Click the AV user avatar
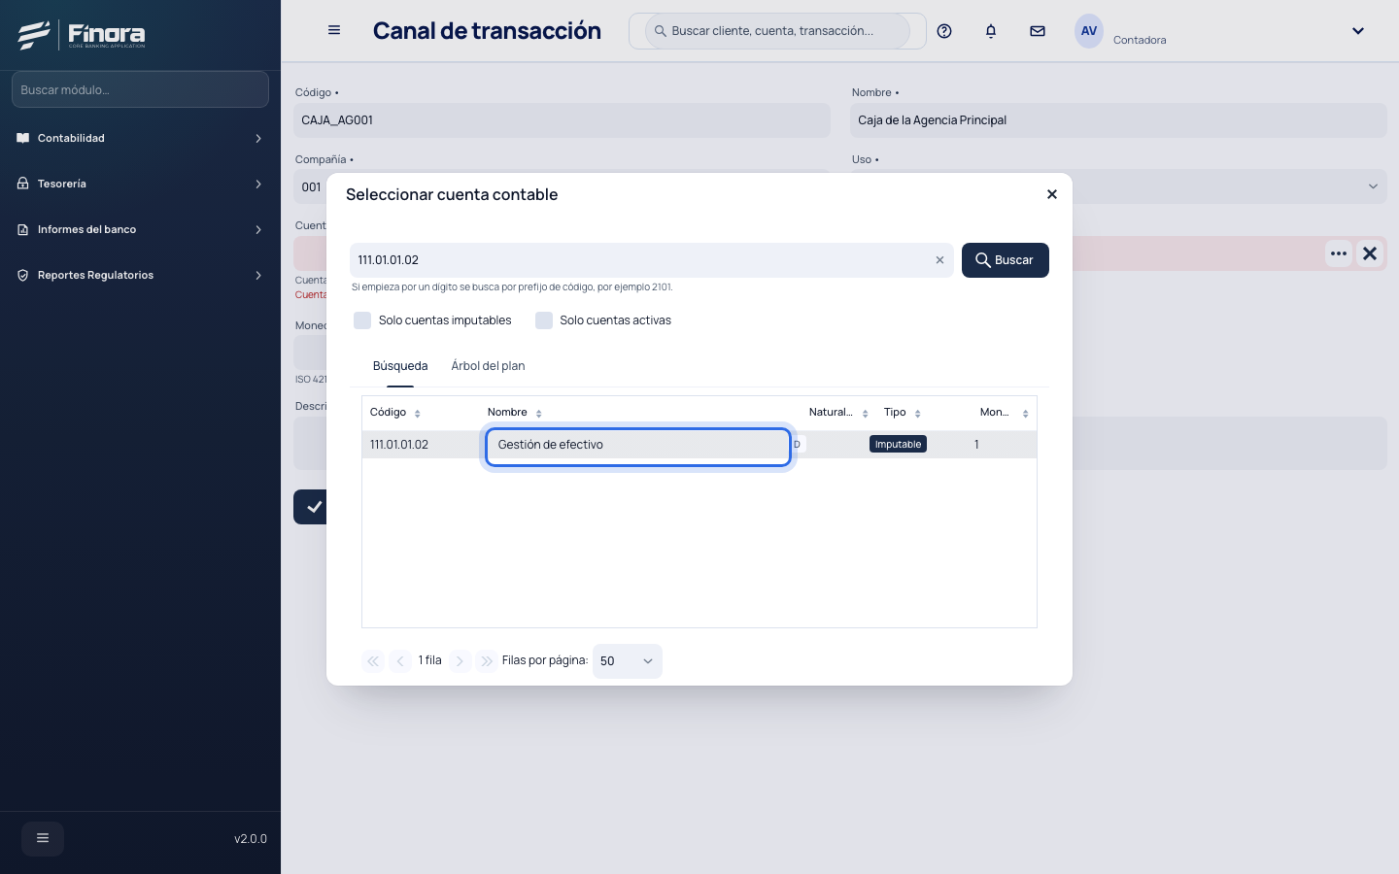 pyautogui.click(x=1089, y=31)
